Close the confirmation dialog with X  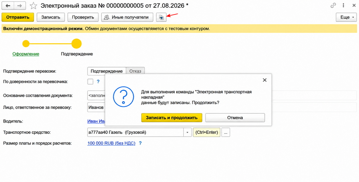click(265, 80)
